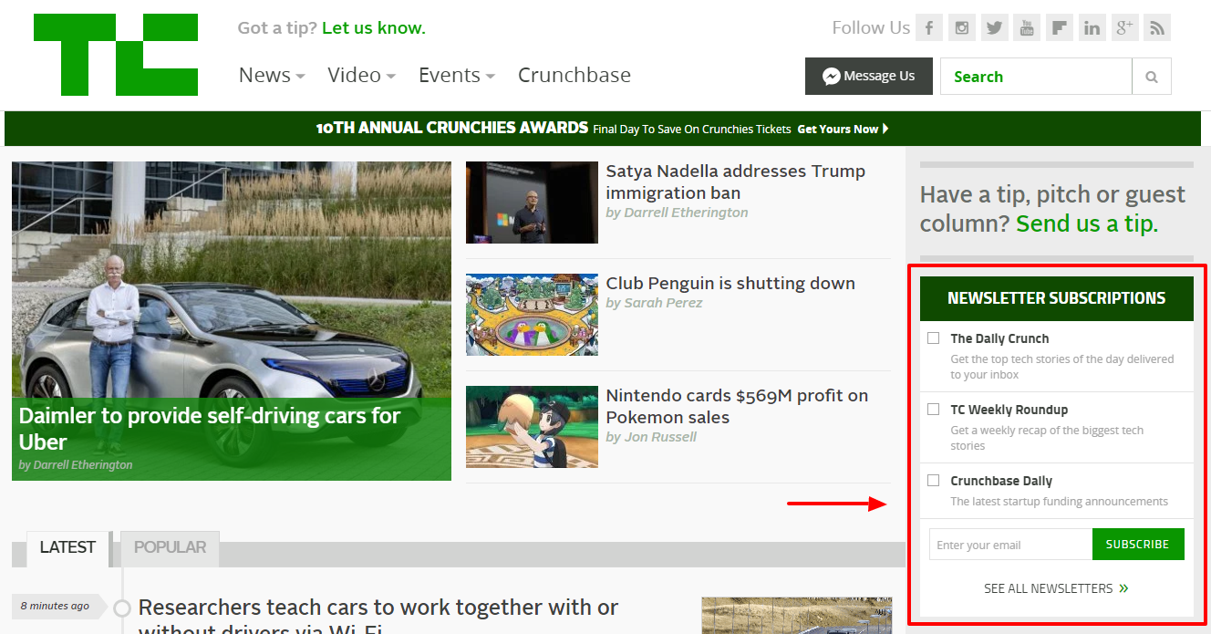Viewport: 1211px width, 634px height.
Task: Open TechCrunch Facebook page icon
Action: [x=928, y=27]
